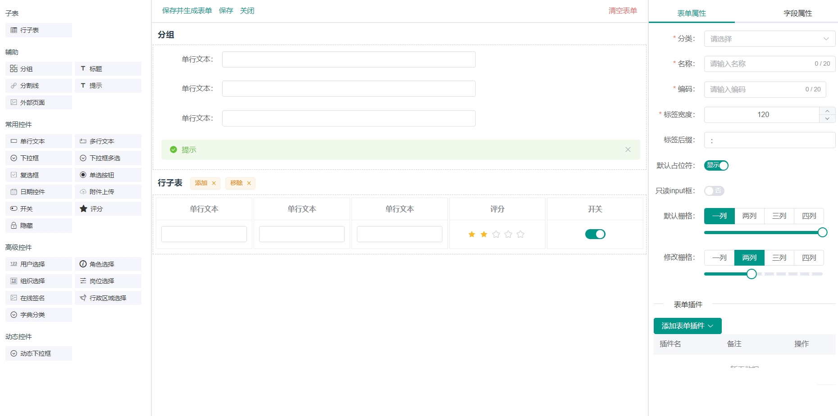
Task: Click the 保存并生成表单 link
Action: [x=187, y=10]
